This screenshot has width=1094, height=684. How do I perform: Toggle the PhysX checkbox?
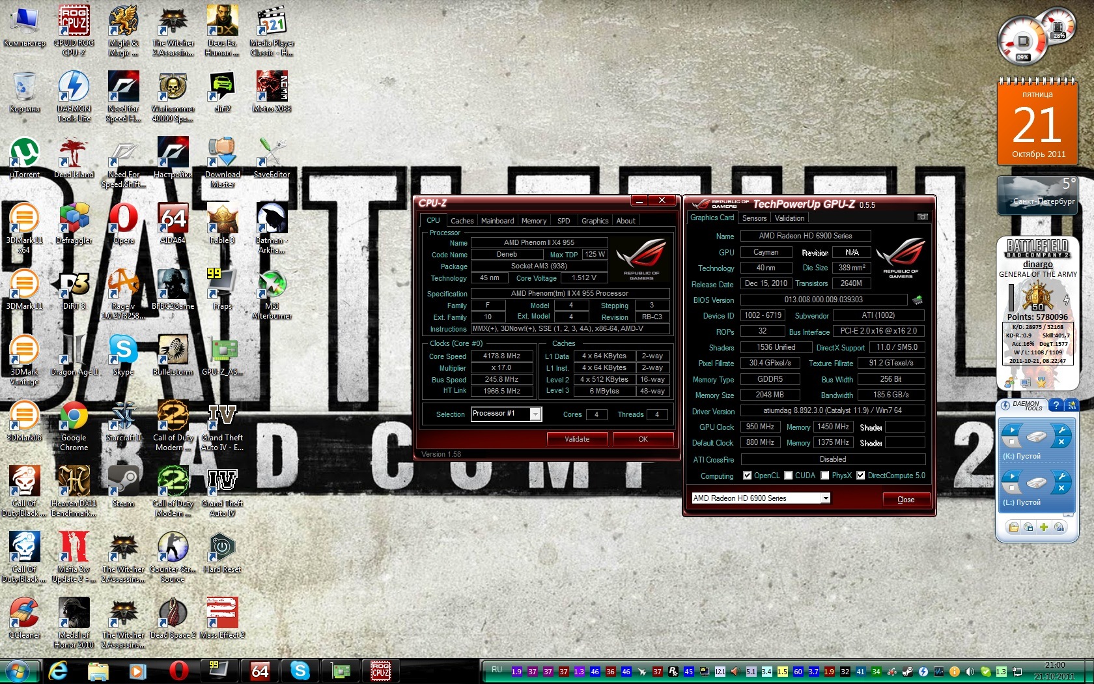click(825, 476)
